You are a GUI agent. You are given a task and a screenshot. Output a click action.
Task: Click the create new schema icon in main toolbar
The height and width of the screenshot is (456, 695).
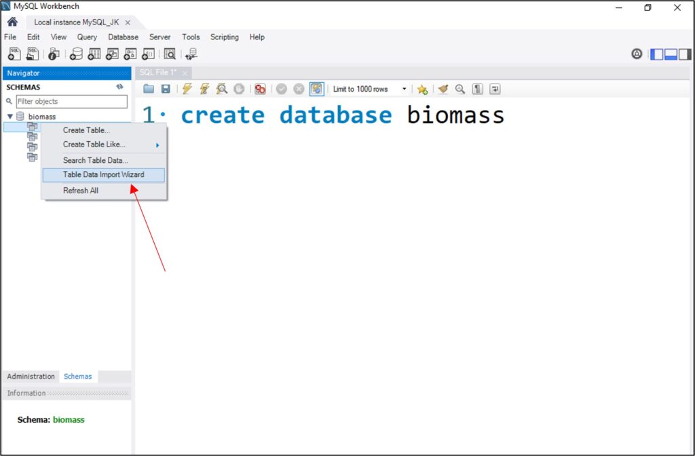pyautogui.click(x=76, y=54)
